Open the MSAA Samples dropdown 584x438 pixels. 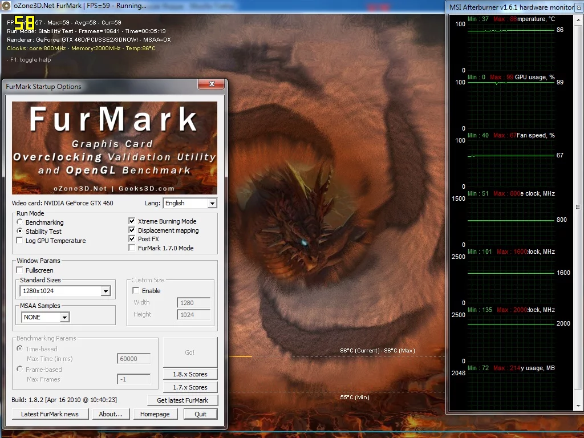64,317
